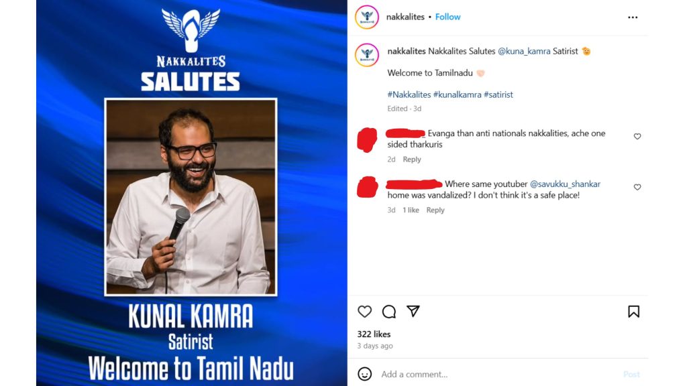The width and height of the screenshot is (687, 386).
Task: Follow the nakkalites account
Action: 447,17
